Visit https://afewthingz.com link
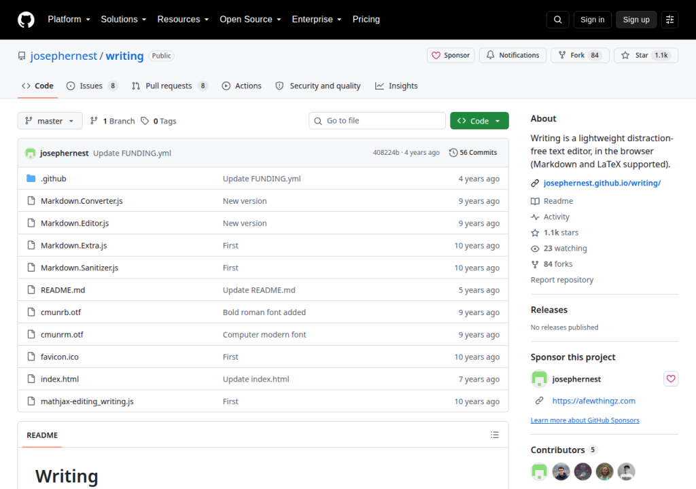Screen dimensions: 696x489 point(593,401)
